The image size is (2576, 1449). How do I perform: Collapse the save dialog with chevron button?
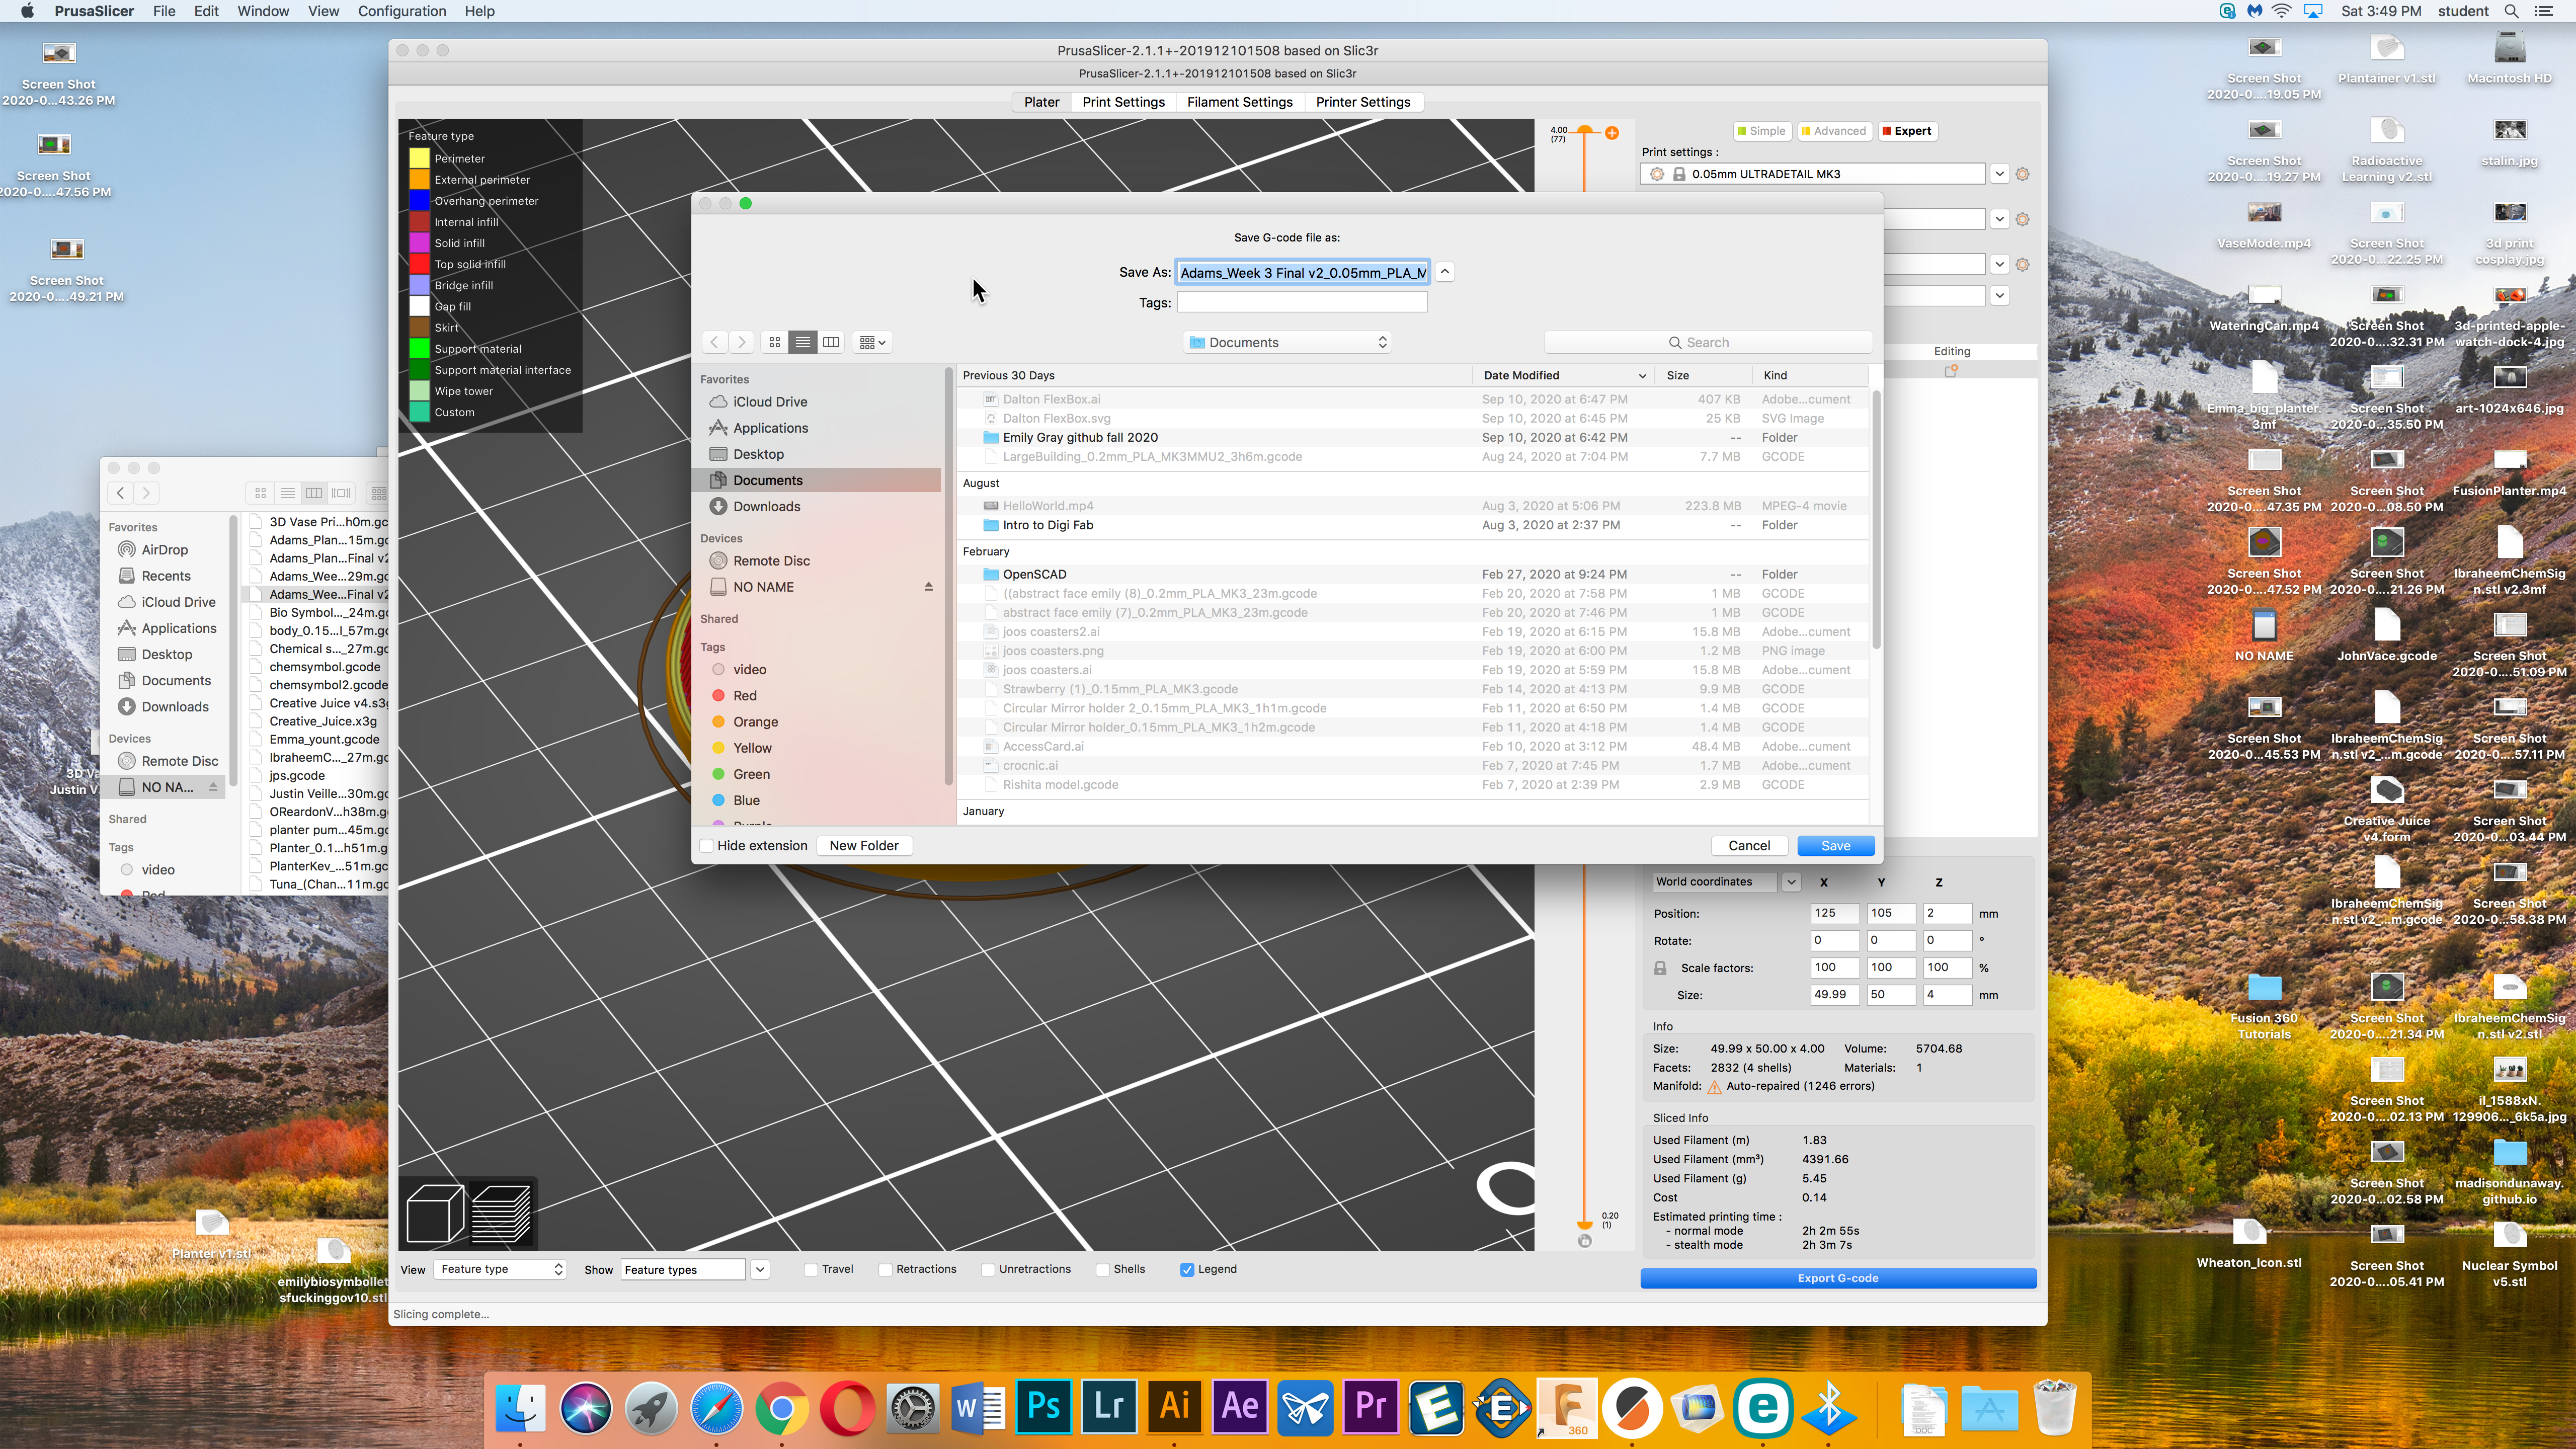tap(1444, 272)
